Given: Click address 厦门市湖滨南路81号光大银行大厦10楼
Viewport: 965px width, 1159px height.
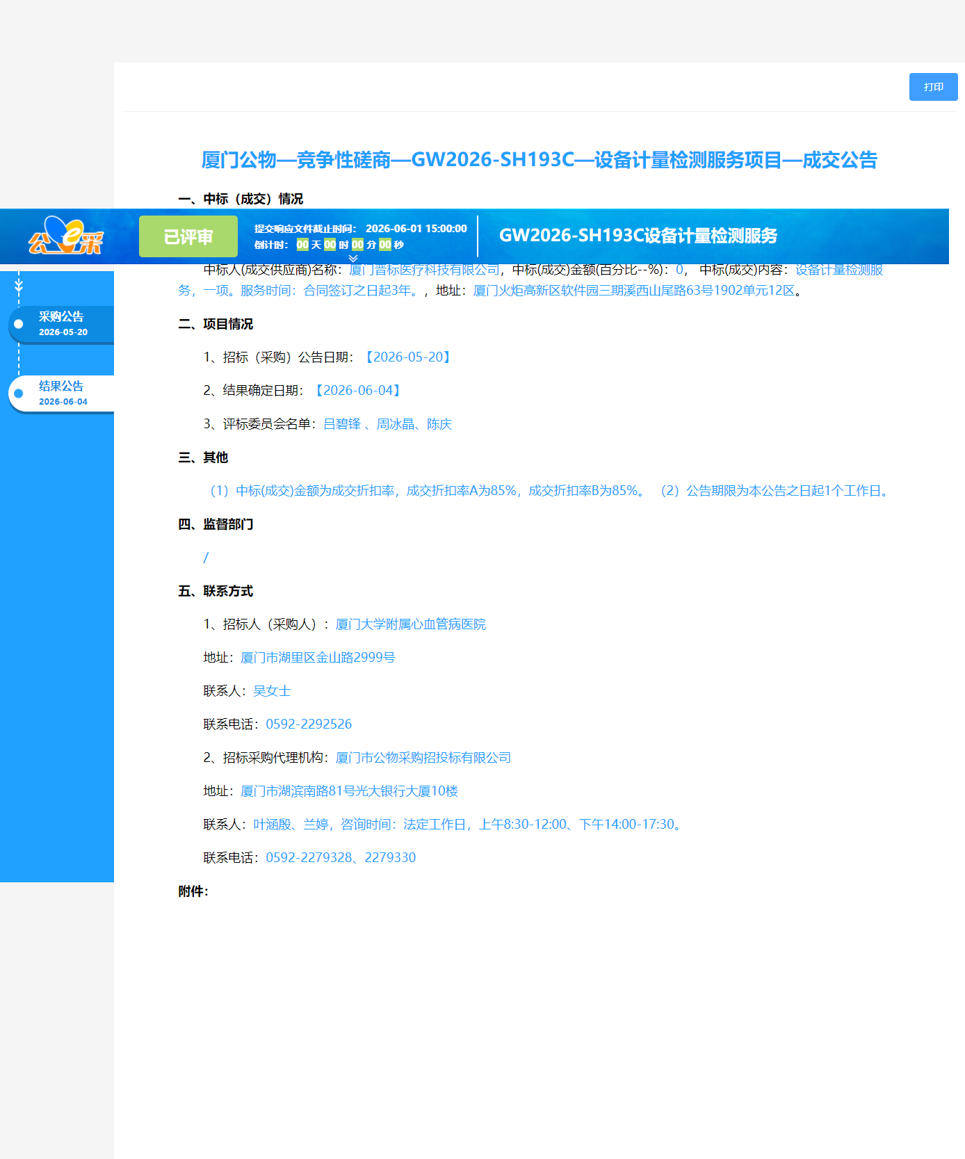Looking at the screenshot, I should tap(349, 791).
